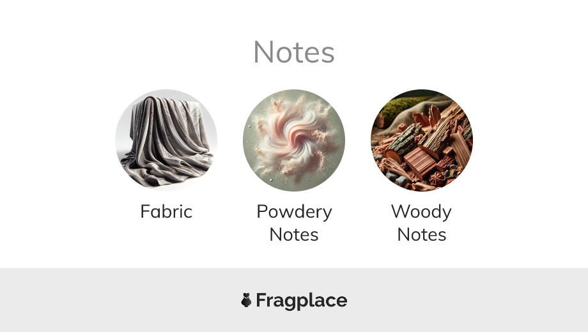Click the gray footer banner
This screenshot has height=332, width=588.
(294, 300)
